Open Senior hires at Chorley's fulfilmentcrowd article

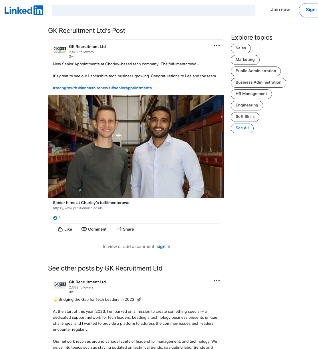pos(91,203)
